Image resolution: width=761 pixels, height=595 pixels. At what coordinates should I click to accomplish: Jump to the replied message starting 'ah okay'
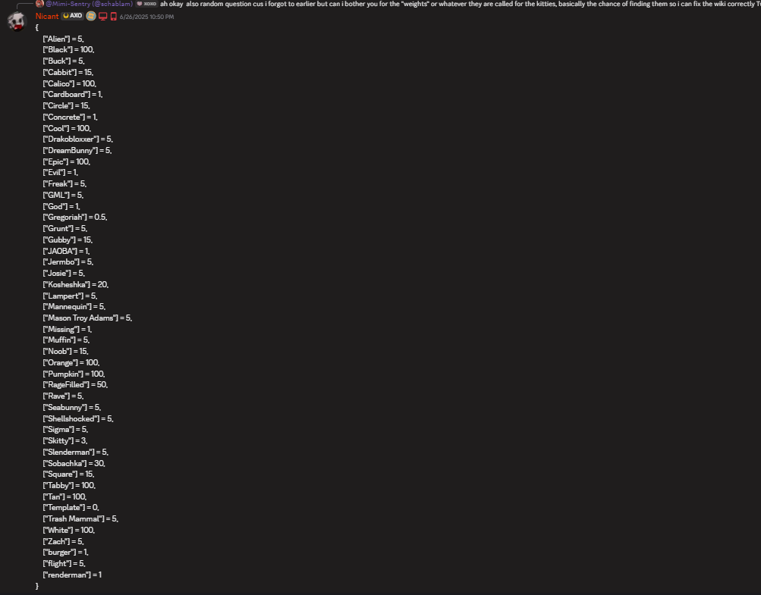(460, 4)
